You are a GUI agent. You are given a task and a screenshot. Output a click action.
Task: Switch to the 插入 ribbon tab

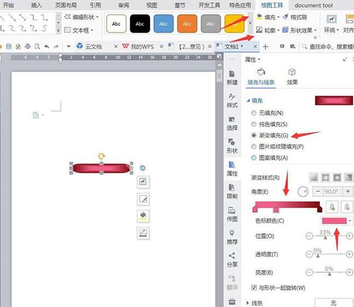(36, 5)
